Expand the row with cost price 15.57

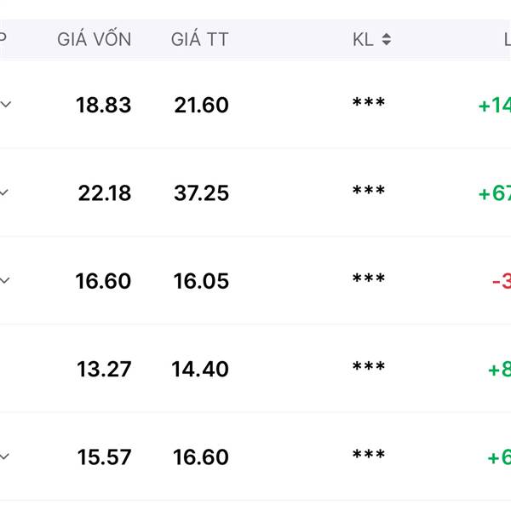click(x=4, y=456)
